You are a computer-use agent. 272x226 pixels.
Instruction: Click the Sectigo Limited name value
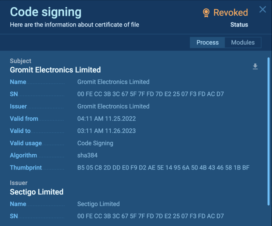point(98,204)
